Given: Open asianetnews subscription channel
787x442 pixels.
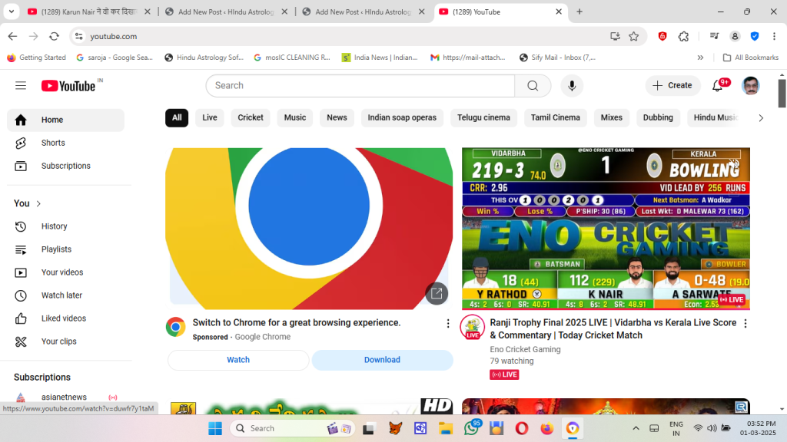Looking at the screenshot, I should [66, 397].
